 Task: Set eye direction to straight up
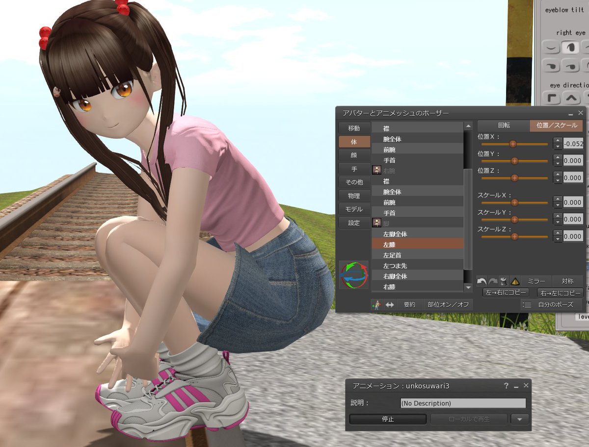click(x=571, y=98)
